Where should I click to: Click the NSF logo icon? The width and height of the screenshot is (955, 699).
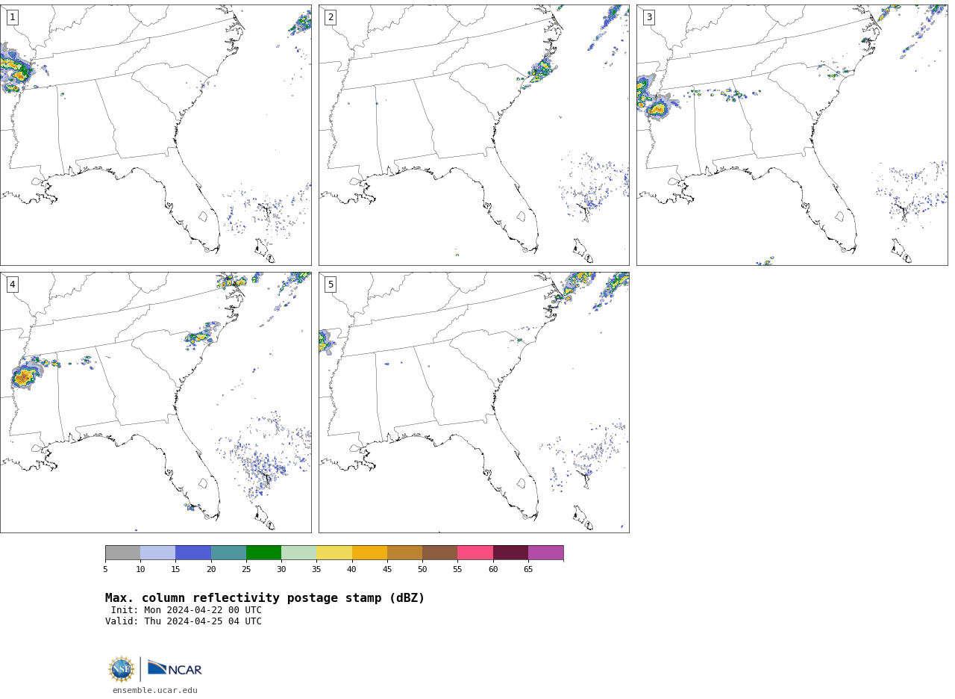coord(121,669)
